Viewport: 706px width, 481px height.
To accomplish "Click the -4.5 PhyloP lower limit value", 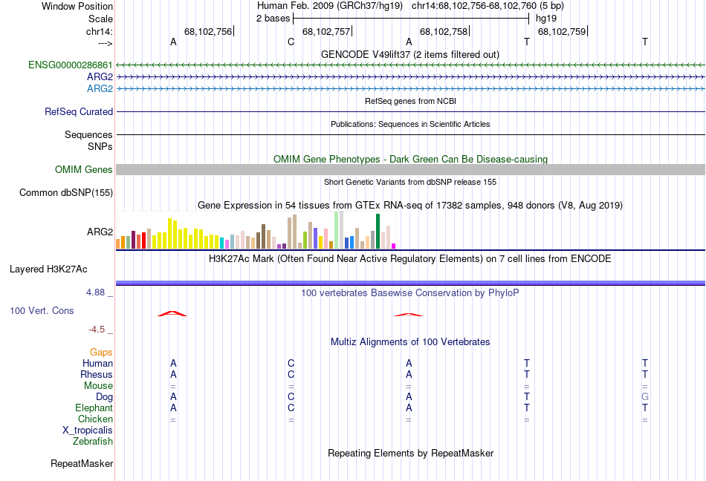I will coord(97,330).
